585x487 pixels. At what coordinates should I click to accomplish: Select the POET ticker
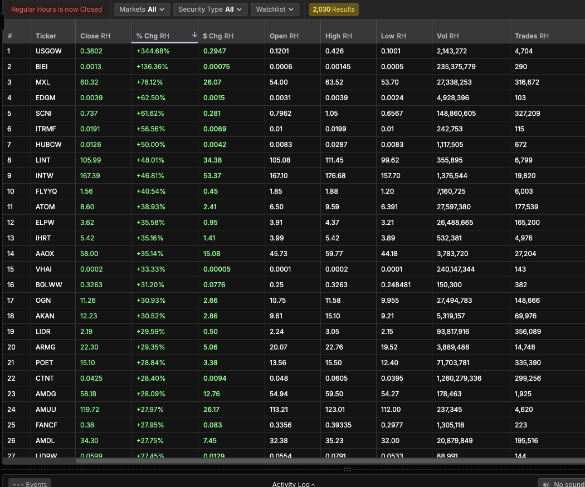45,363
